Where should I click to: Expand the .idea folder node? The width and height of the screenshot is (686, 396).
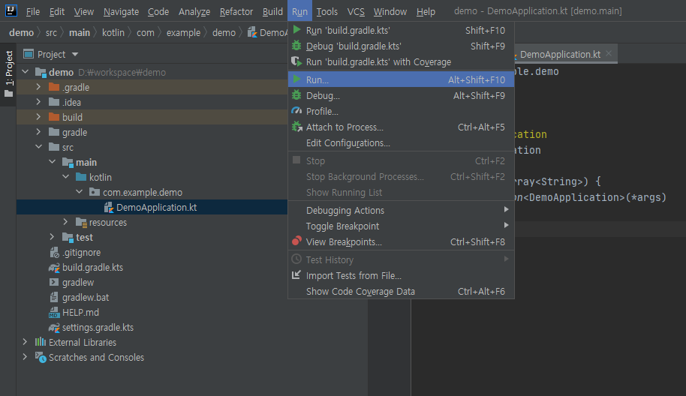click(38, 102)
